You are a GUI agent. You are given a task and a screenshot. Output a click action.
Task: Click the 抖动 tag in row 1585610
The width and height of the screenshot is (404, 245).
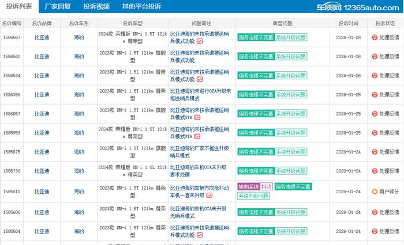point(266,187)
